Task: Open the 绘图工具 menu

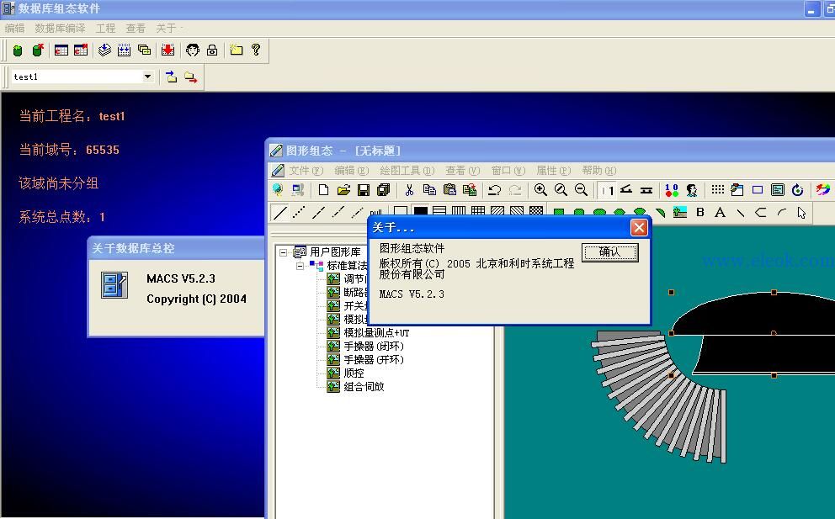Action: (407, 171)
